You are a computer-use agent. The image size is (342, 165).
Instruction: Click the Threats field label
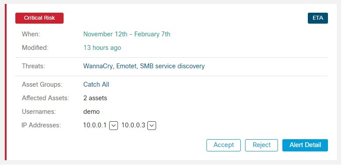tap(33, 66)
